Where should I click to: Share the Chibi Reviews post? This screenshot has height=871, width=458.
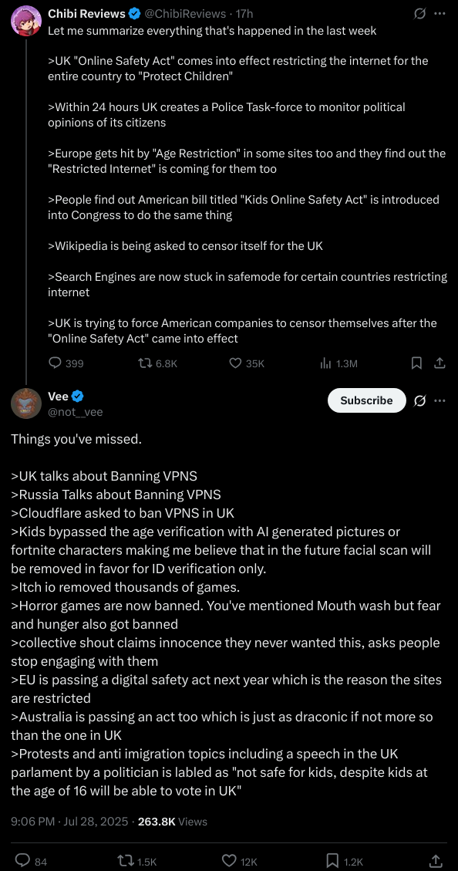(439, 363)
